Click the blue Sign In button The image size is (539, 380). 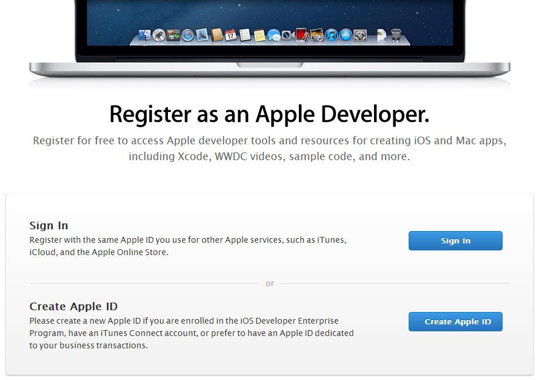coord(455,240)
